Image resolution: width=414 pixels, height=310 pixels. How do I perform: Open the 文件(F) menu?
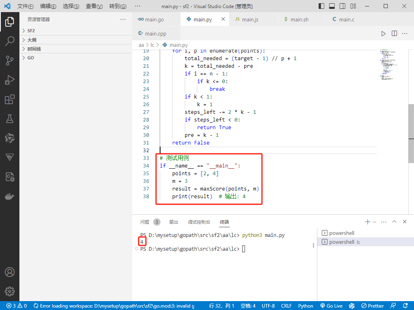25,6
